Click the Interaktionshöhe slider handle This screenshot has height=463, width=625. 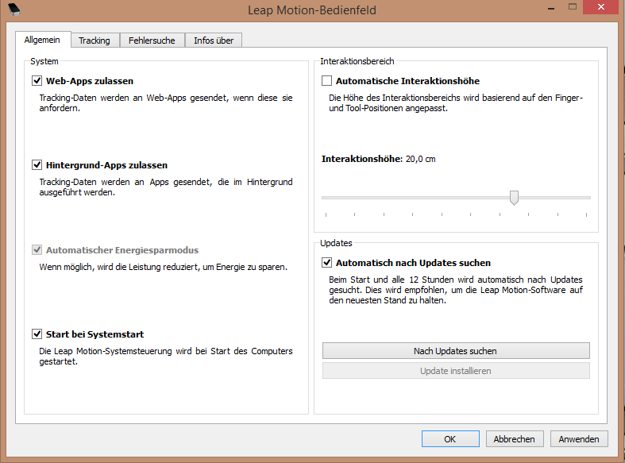[x=514, y=198]
